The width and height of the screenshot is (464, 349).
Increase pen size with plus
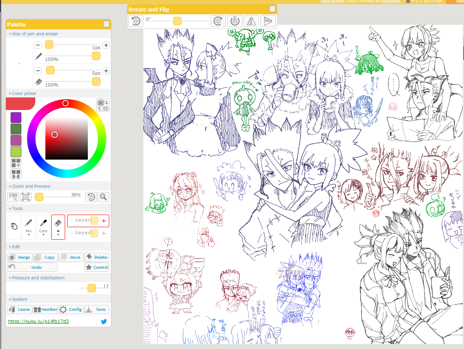[x=106, y=45]
